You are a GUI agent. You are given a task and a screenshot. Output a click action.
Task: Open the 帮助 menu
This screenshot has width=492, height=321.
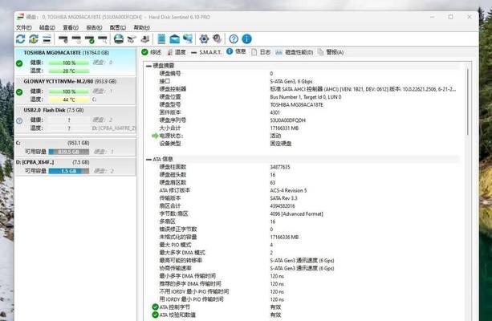tap(141, 27)
